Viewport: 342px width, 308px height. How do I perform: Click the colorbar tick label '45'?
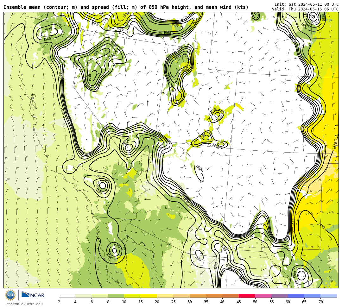coord(239,302)
